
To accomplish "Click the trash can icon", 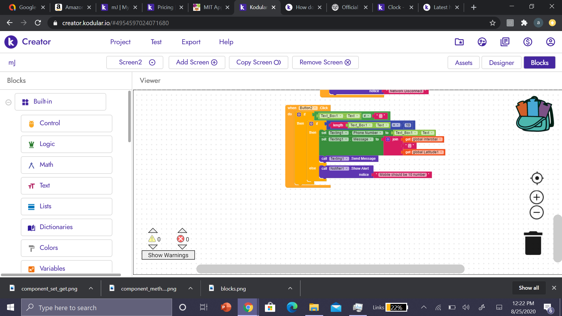I will click(533, 243).
